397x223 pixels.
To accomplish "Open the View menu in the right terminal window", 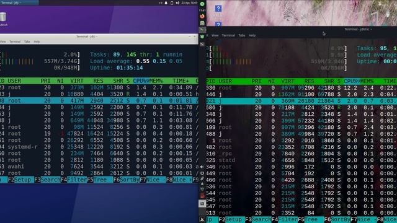I will (215, 35).
